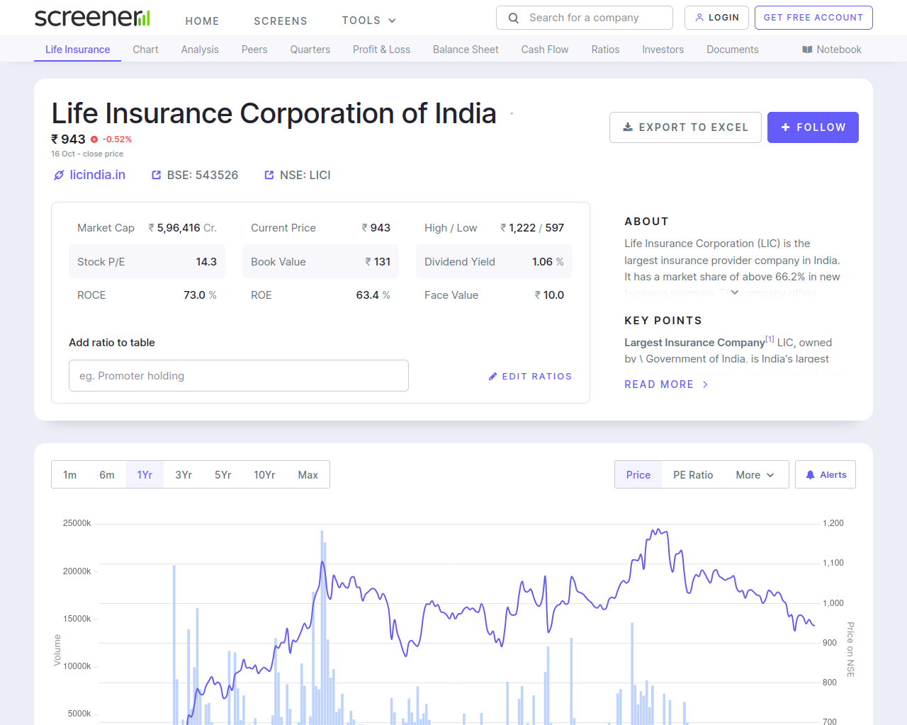Screen dimensions: 907x725
Task: Select the Max chart range
Action: (308, 475)
